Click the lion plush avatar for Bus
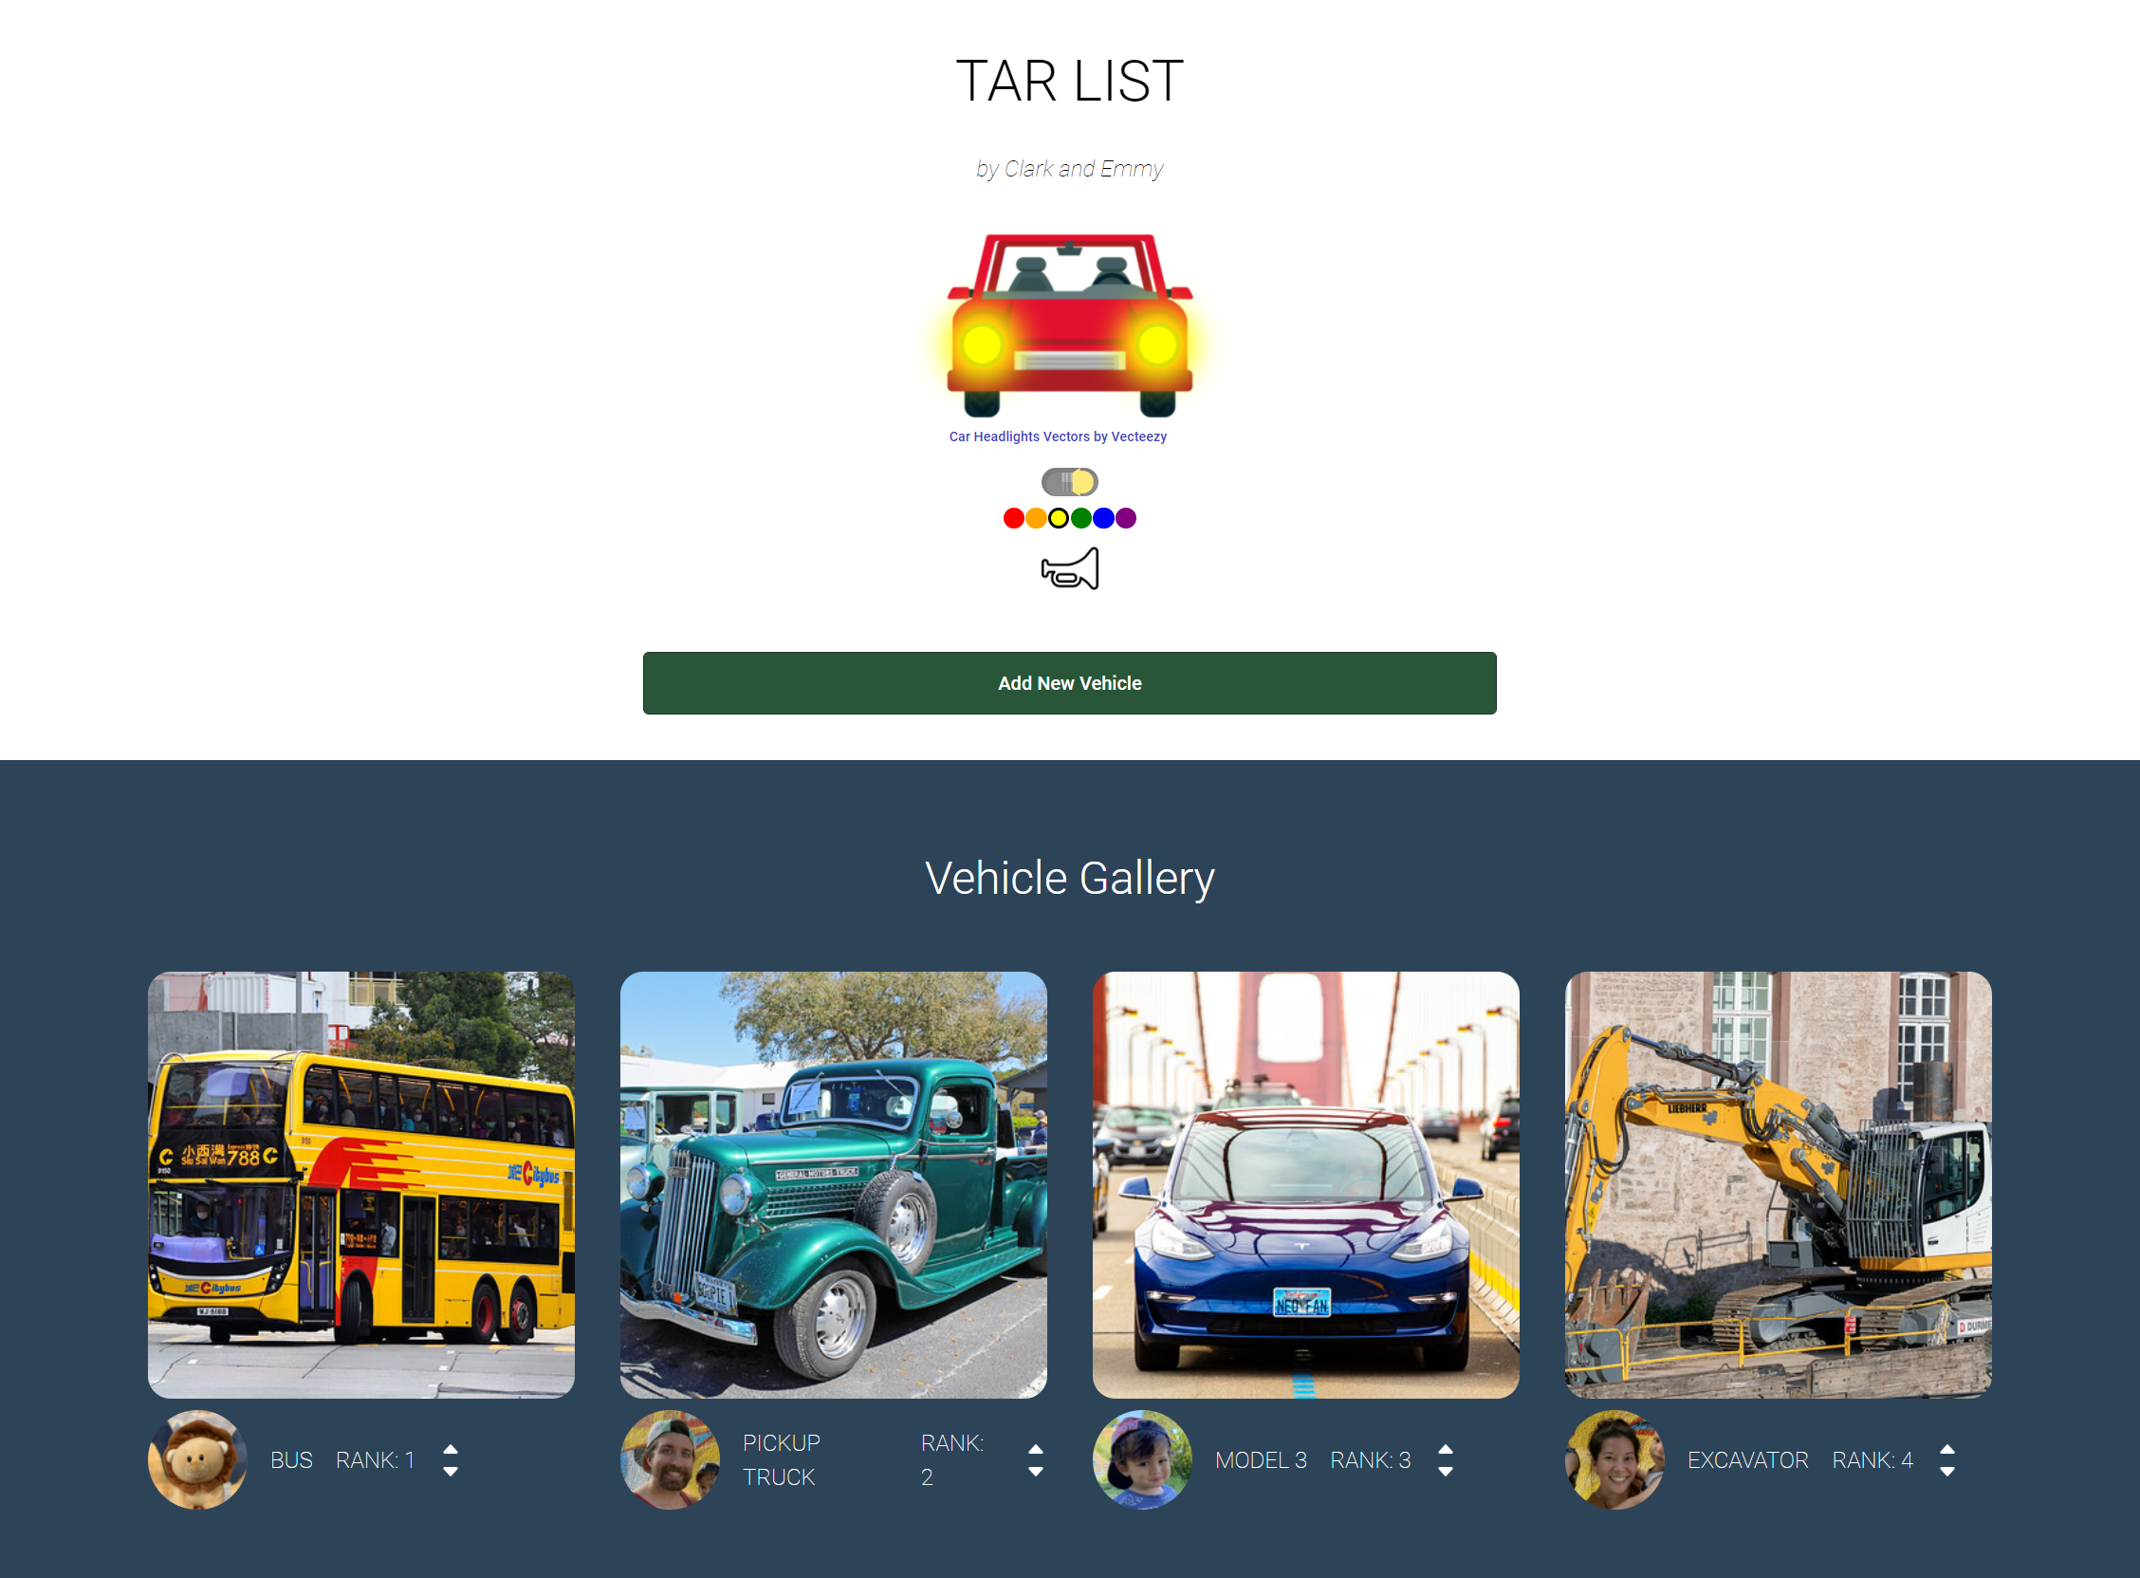2140x1578 pixels. pos(197,1459)
